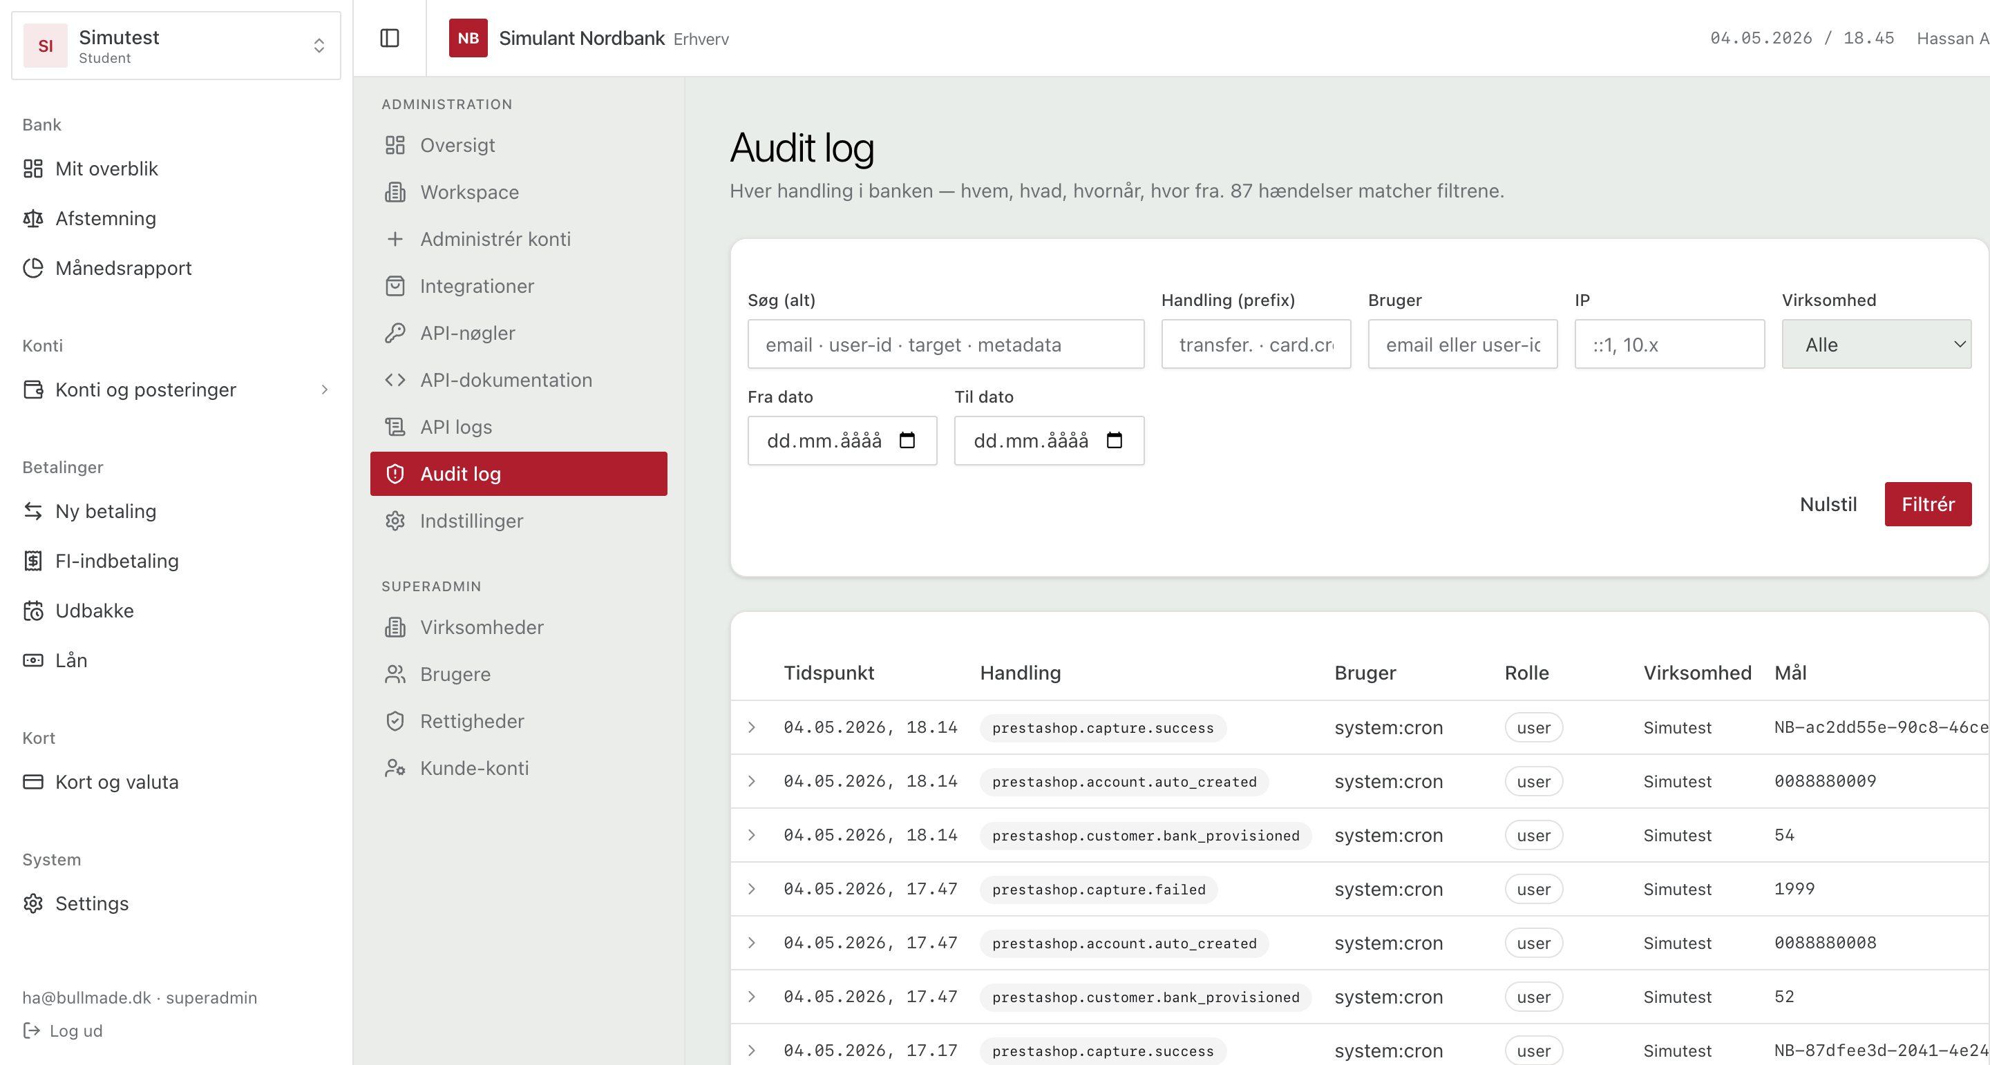
Task: Open Kunde-konti page
Action: [x=518, y=769]
